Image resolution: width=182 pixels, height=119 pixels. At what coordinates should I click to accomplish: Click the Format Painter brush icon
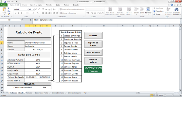(x=9, y=14)
